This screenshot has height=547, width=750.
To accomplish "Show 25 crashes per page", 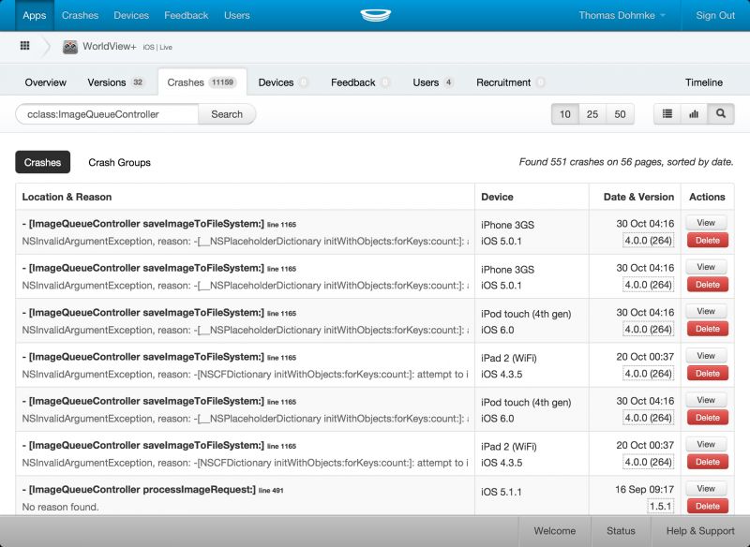I will [x=592, y=114].
